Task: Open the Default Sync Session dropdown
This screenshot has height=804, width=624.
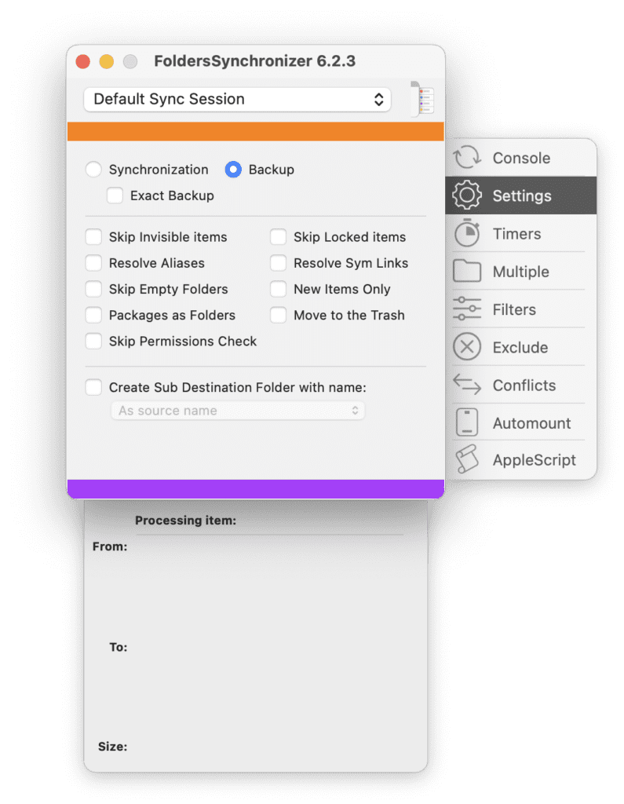Action: pyautogui.click(x=237, y=99)
